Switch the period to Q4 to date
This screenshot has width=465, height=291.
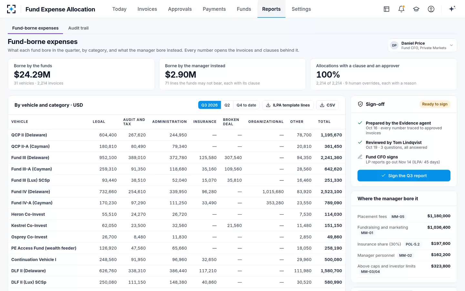point(246,105)
